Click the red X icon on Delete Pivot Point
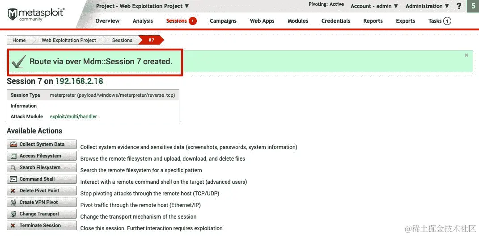The height and width of the screenshot is (236, 479). (13, 190)
